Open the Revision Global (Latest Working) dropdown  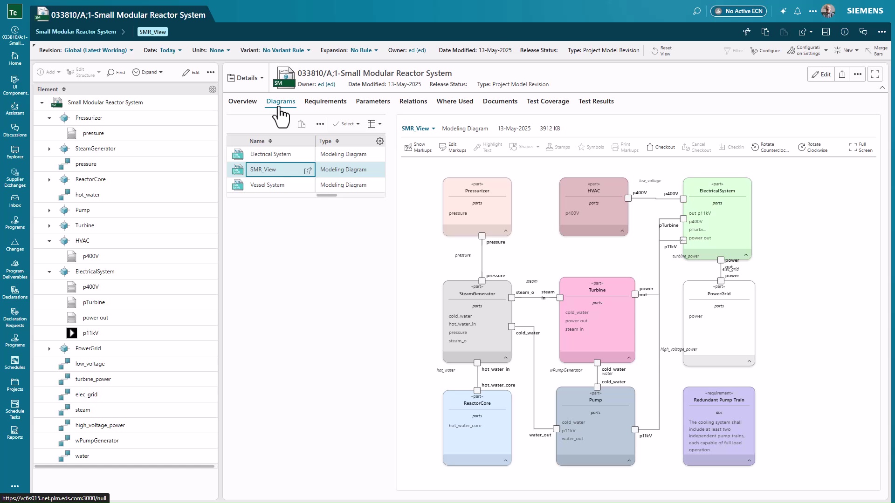click(98, 50)
